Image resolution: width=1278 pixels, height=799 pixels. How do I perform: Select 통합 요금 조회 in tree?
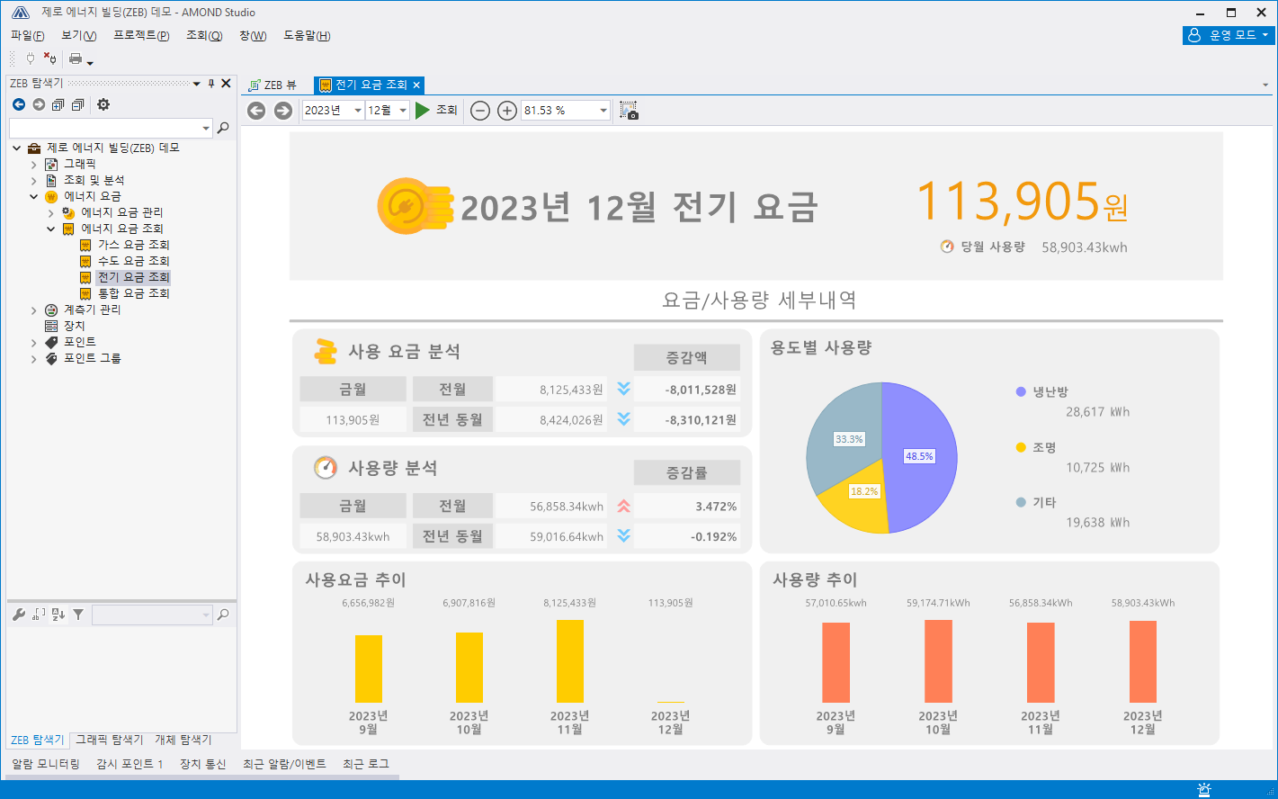coord(133,293)
